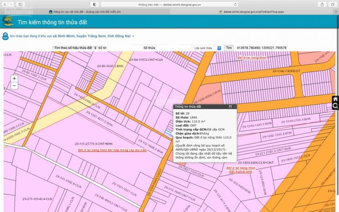Click parcel label 29-112-1858.3-BHK
The width and height of the screenshot is (339, 212).
coord(151,147)
